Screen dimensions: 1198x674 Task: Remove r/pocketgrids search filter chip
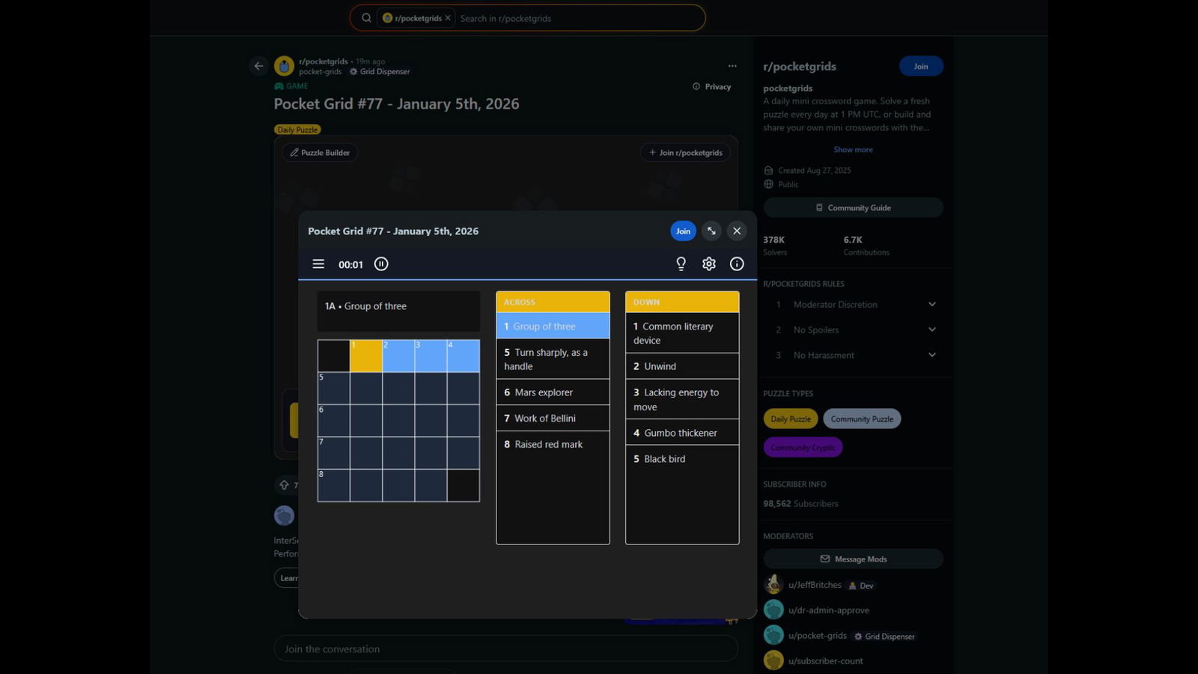pos(448,18)
